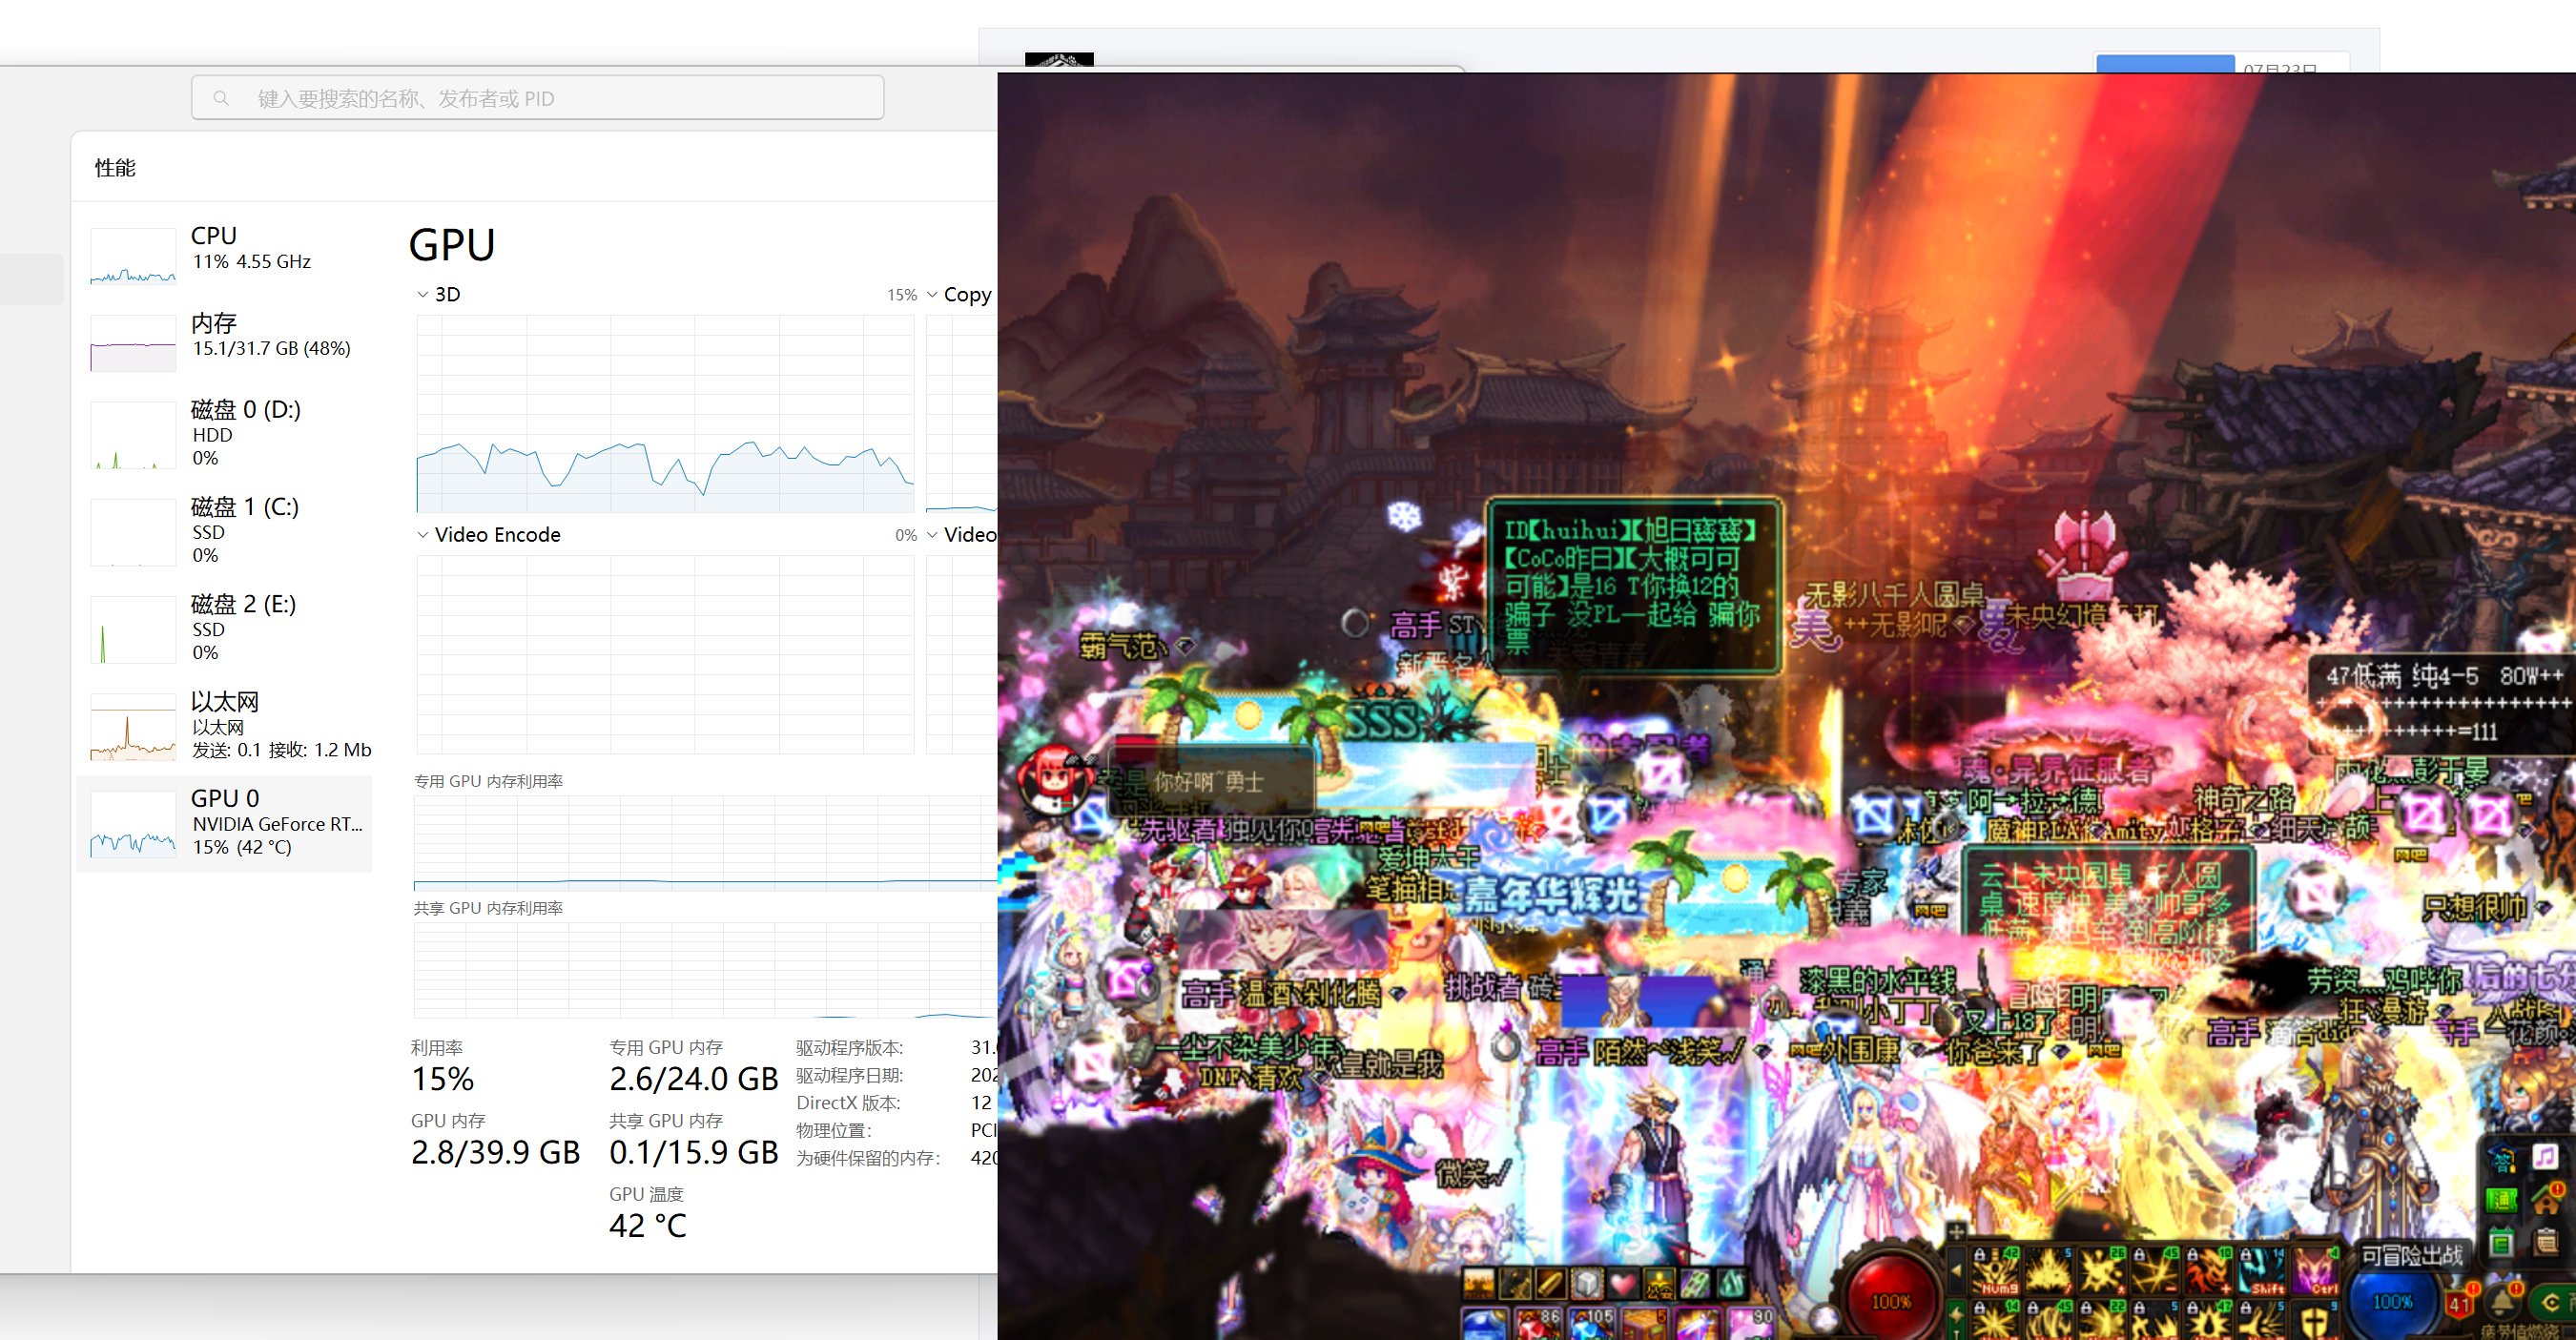Click the 你好啊~勇士 dialog bubble

(1212, 781)
